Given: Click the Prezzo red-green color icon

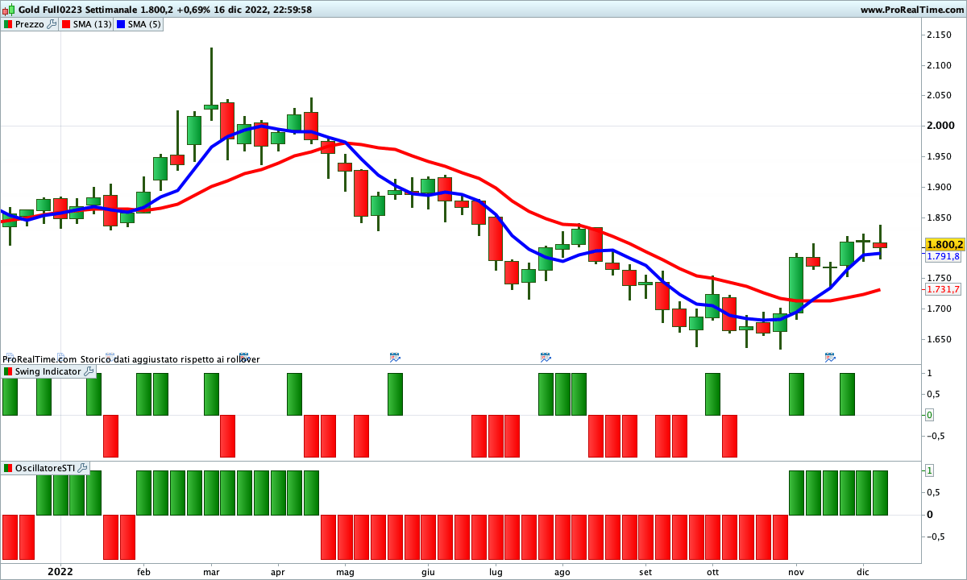Looking at the screenshot, I should click(8, 24).
